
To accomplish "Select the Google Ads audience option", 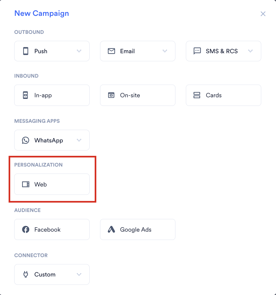I will (x=138, y=229).
